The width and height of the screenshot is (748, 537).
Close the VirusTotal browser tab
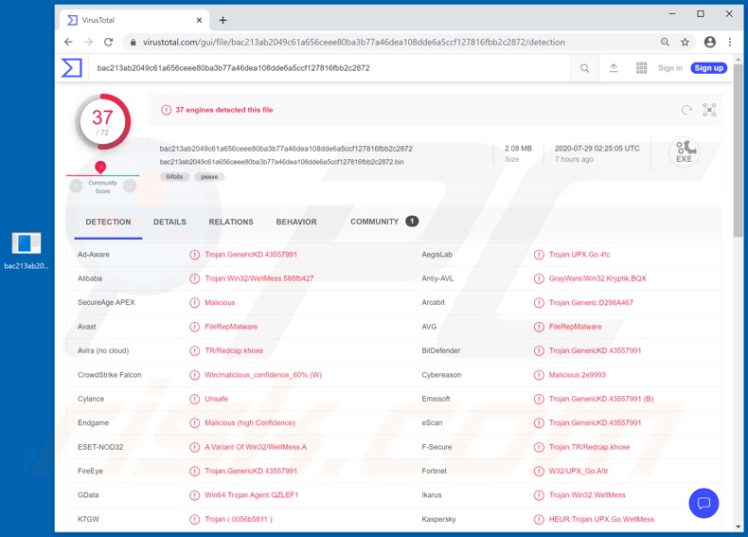(x=200, y=20)
